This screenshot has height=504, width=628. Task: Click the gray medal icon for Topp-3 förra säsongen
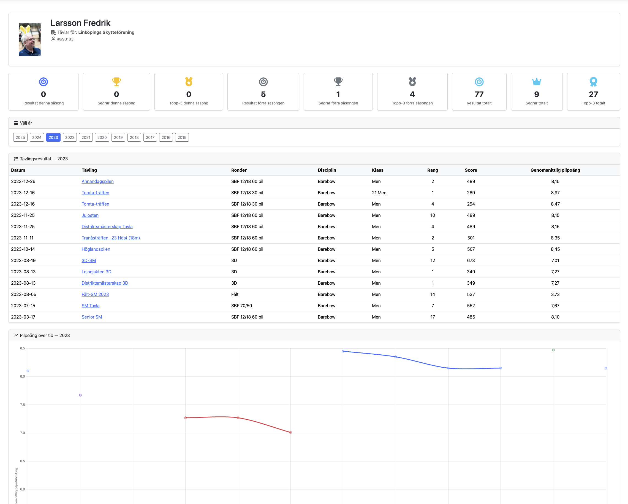point(412,82)
